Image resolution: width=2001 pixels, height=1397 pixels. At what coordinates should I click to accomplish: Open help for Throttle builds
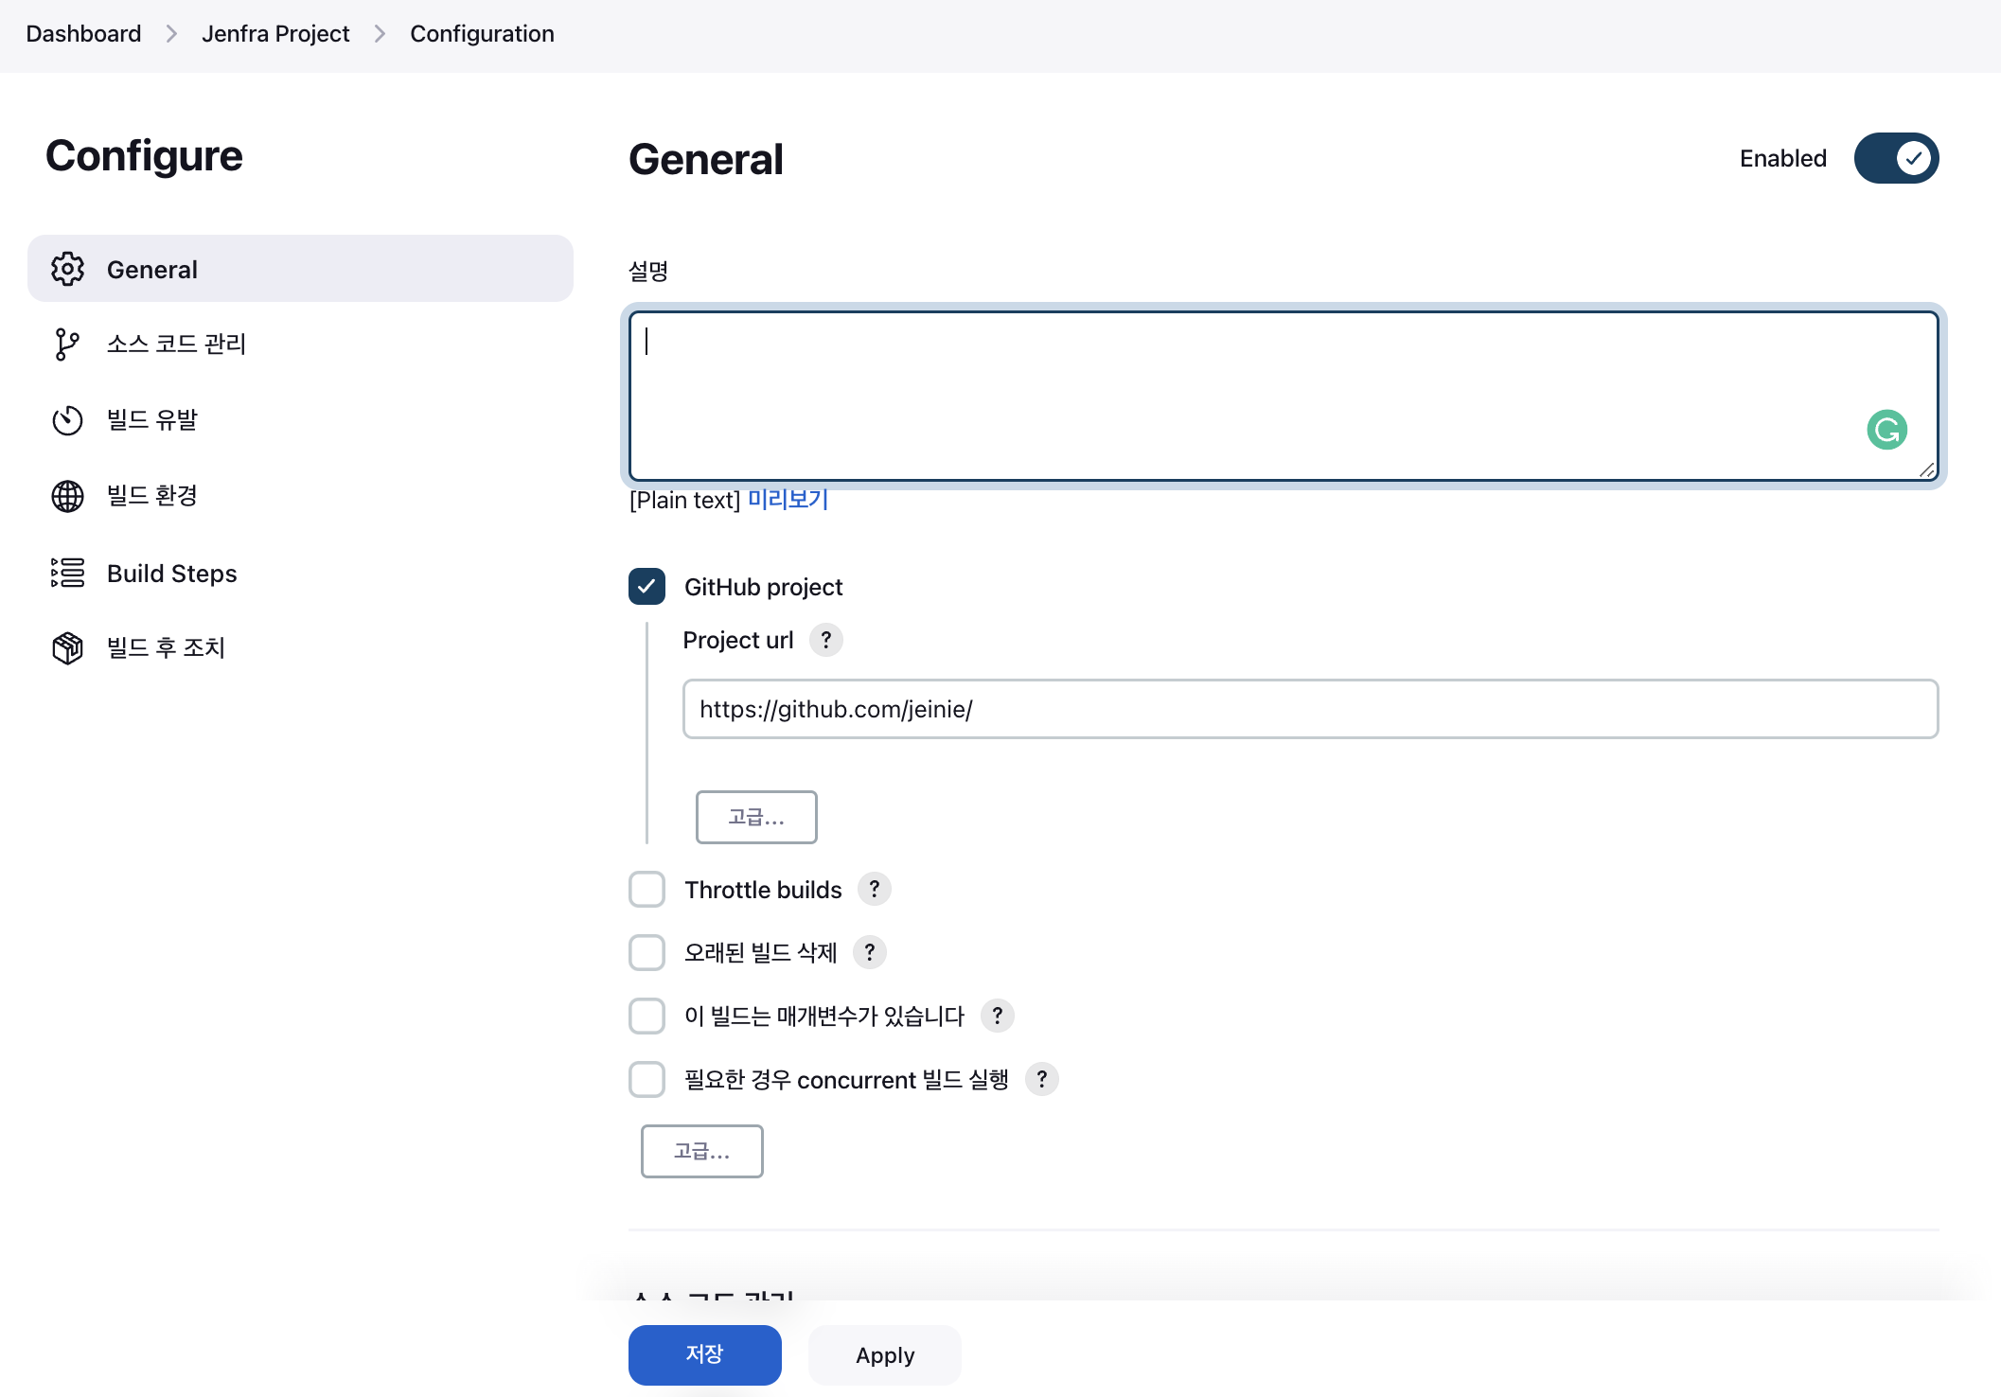(x=874, y=890)
